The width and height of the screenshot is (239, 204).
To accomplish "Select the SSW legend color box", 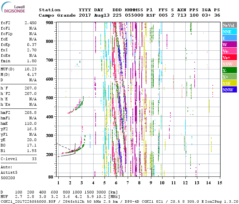I will pos(229,64).
